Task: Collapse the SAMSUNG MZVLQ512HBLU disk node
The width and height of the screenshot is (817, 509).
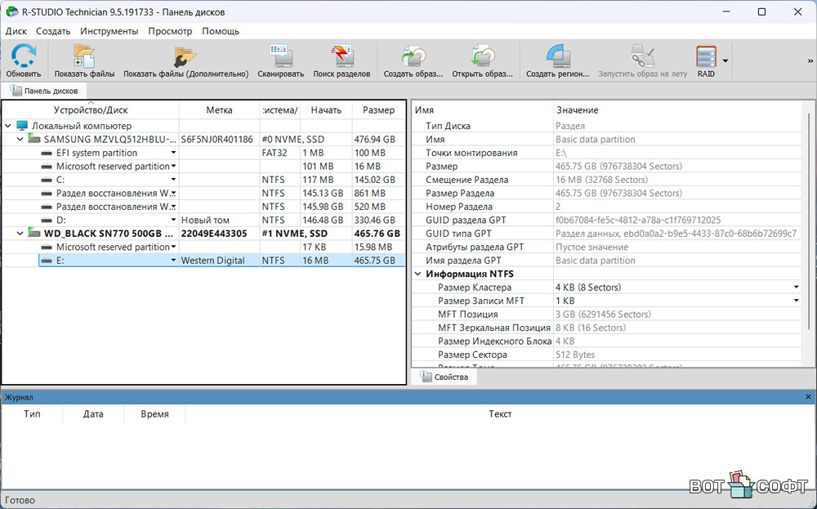Action: 20,140
